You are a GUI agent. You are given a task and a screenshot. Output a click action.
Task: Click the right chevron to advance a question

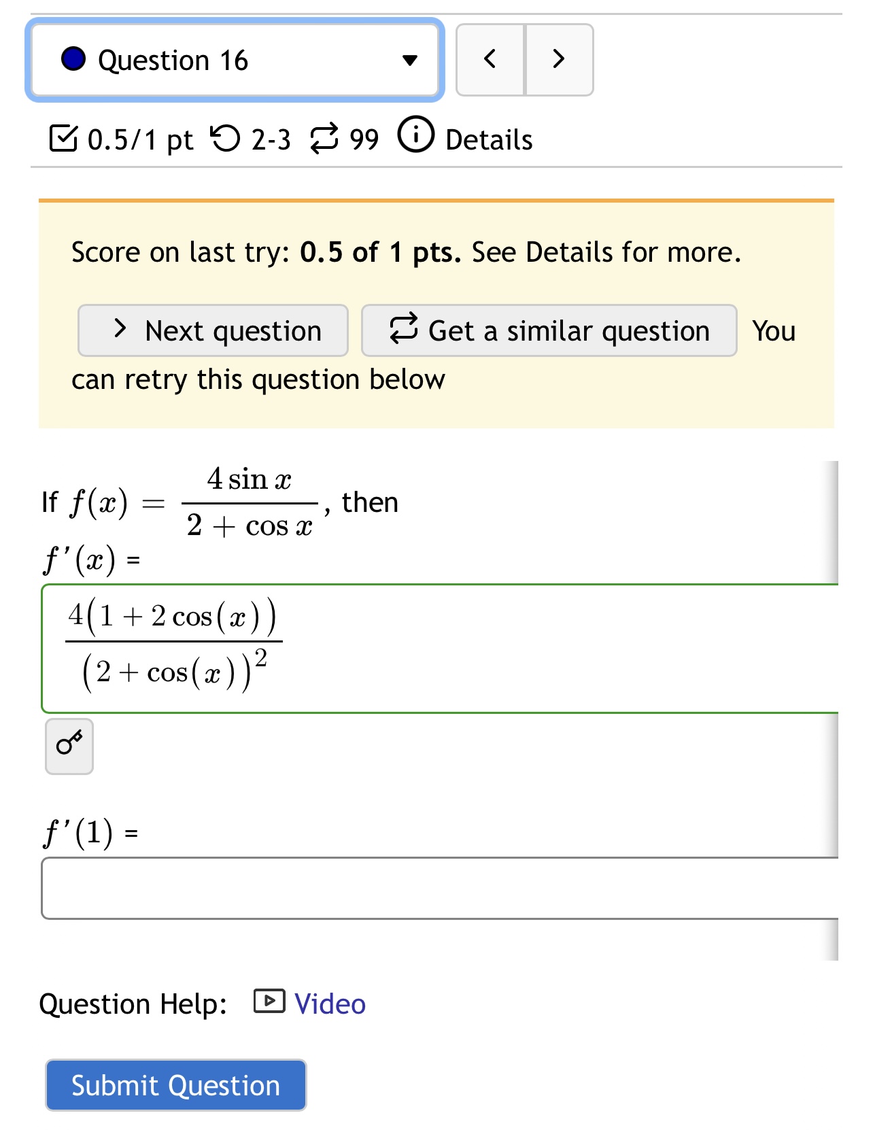559,60
